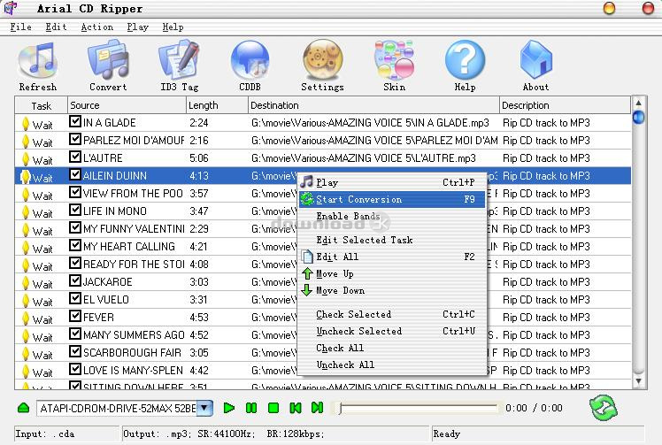Image resolution: width=662 pixels, height=445 pixels.
Task: Click the wait bulb icon for L'AUTRE
Action: (26, 158)
